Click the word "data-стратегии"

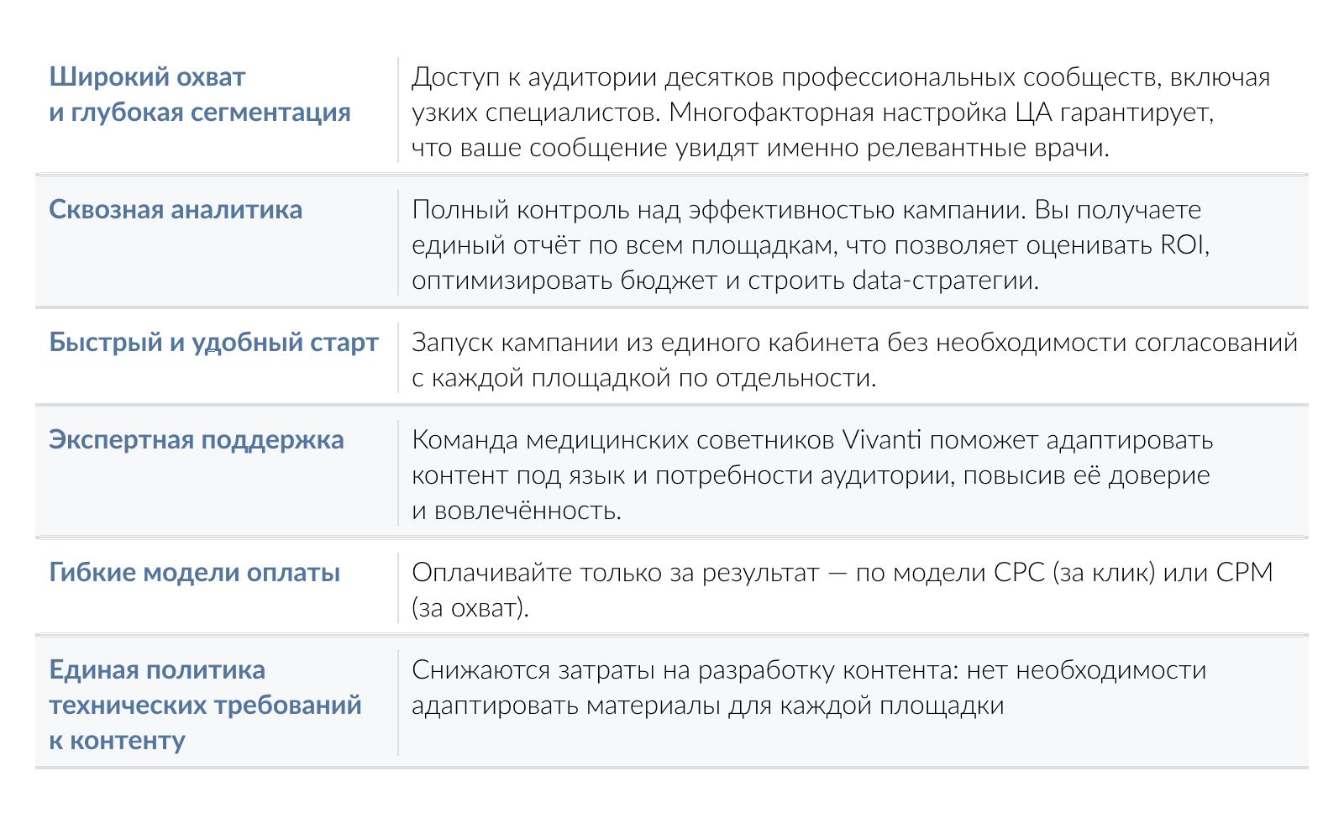click(945, 280)
